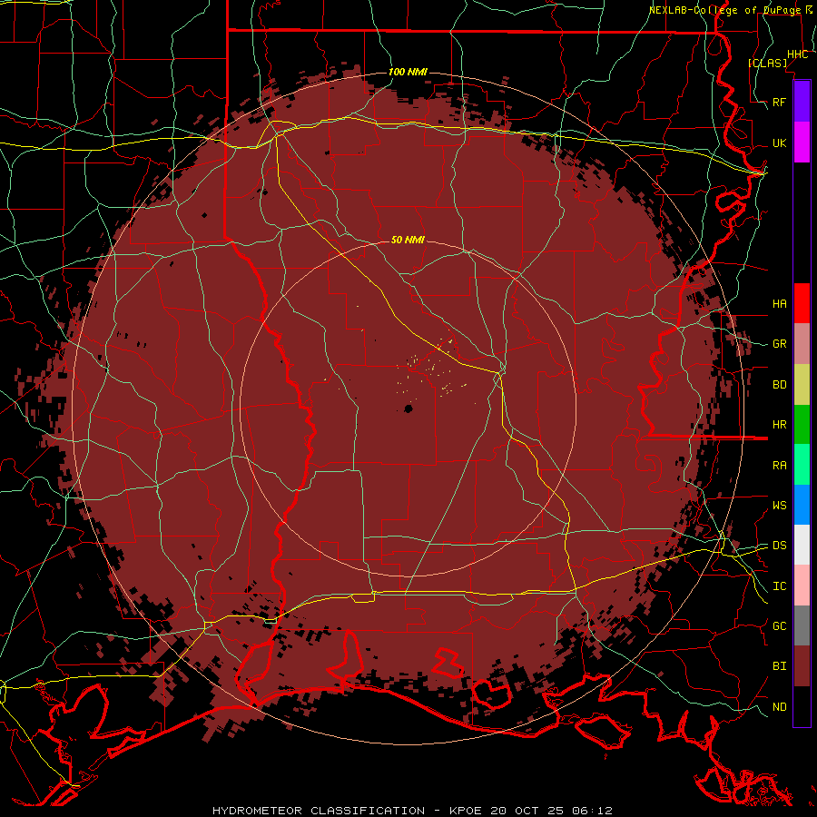This screenshot has height=817, width=817.
Task: Click the pink GR legend swatch
Action: coord(802,344)
